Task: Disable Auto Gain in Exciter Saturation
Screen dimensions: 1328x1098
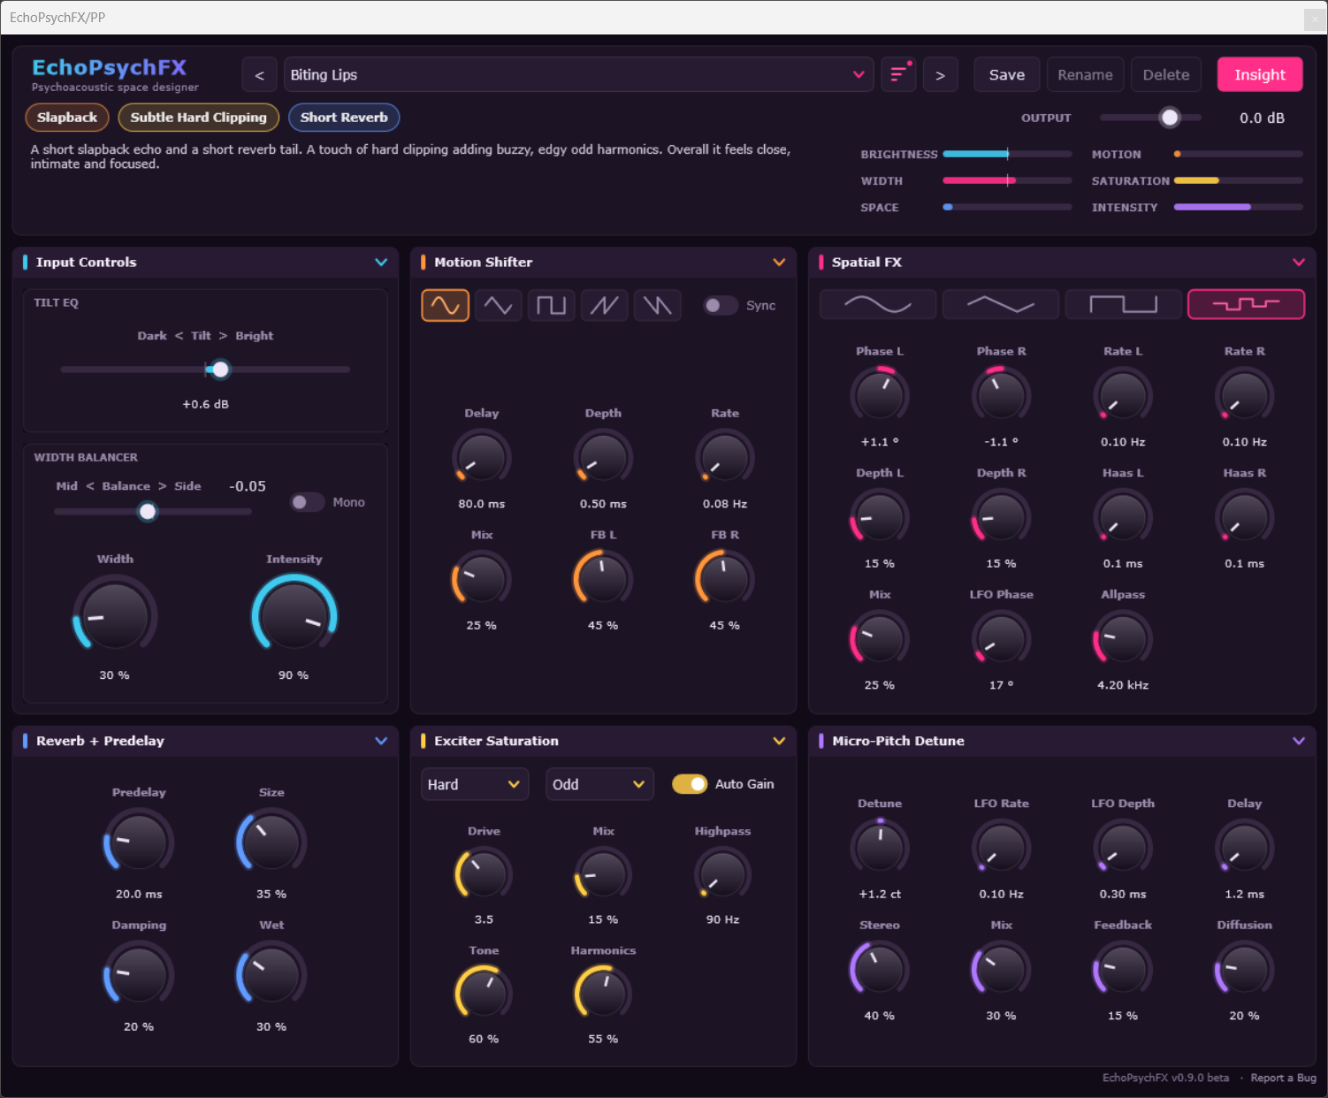Action: [690, 784]
